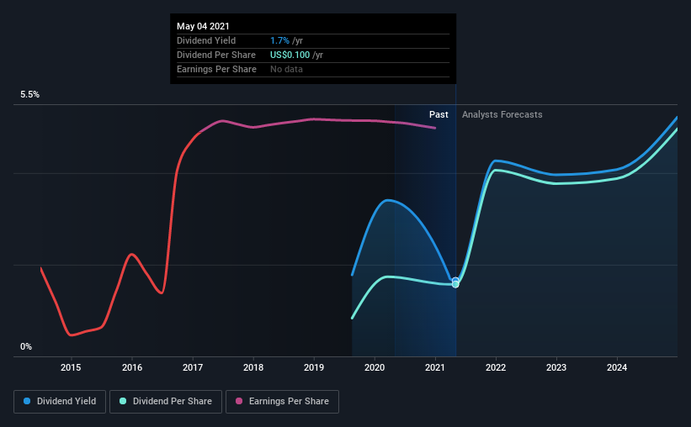The image size is (691, 427).
Task: Click the tooltip's Dividend Yield row label
Action: [x=206, y=40]
